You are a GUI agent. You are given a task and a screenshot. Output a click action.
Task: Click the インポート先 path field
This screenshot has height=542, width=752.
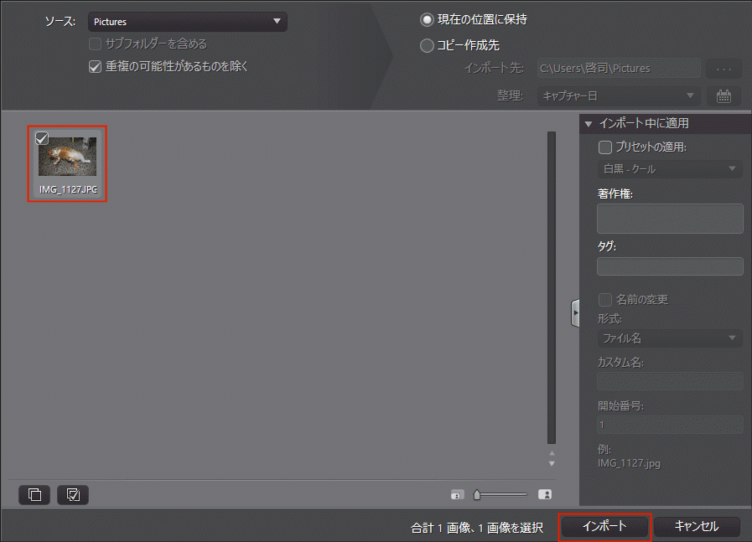(x=618, y=69)
